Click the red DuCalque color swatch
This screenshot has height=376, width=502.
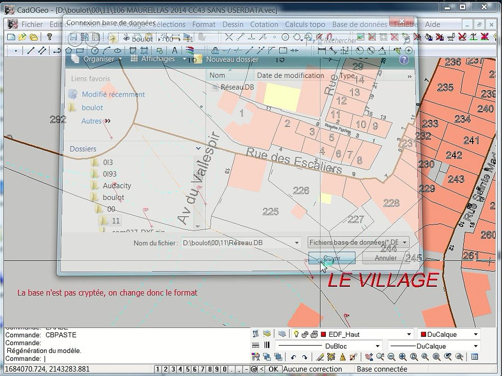[x=423, y=334]
